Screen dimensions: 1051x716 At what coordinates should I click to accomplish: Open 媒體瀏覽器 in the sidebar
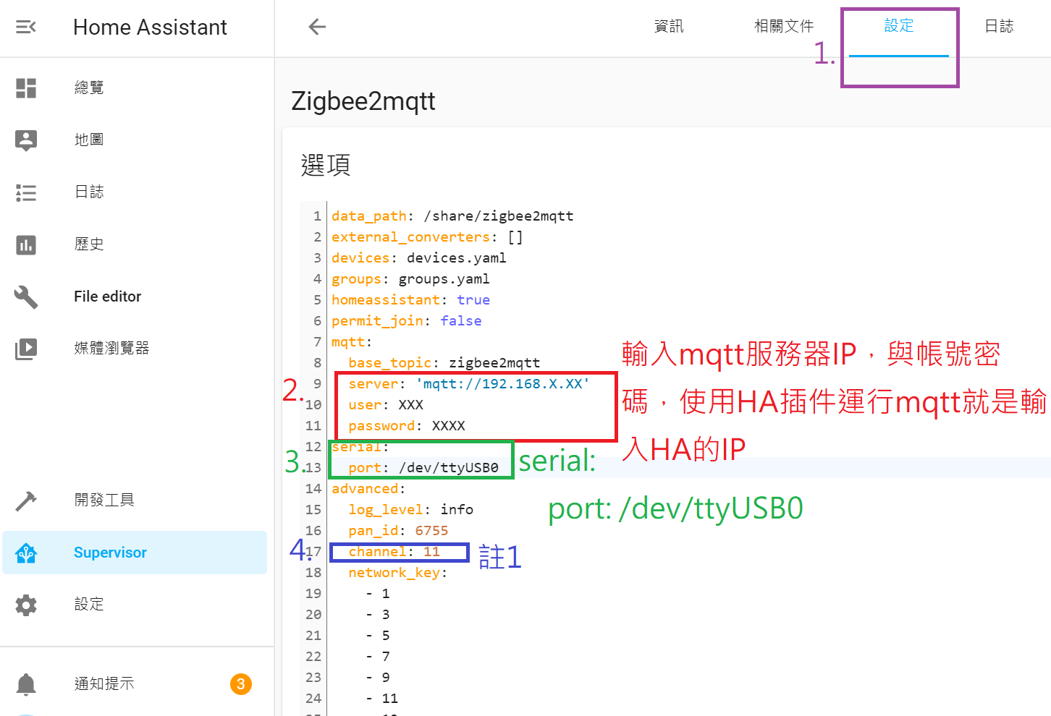(x=111, y=349)
